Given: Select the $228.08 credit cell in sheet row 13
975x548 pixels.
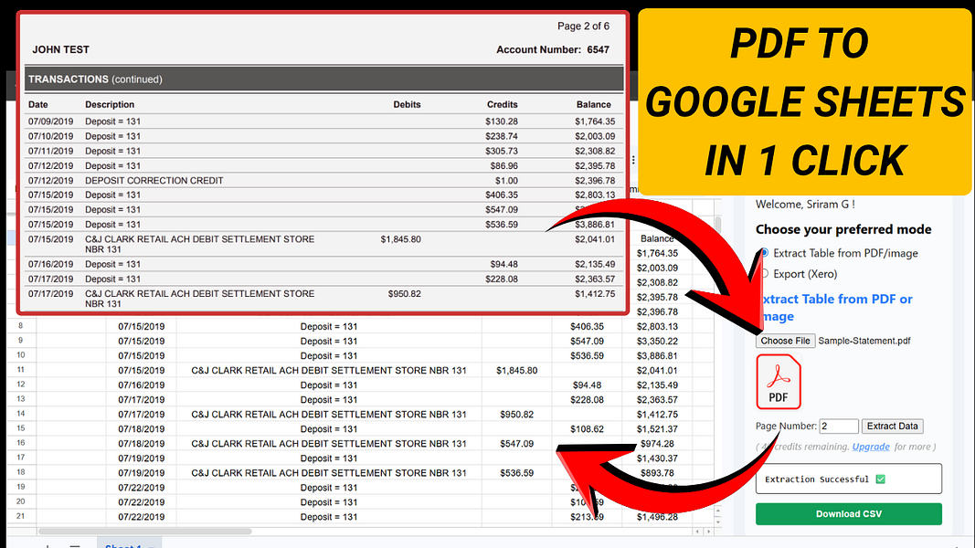Looking at the screenshot, I should click(587, 399).
